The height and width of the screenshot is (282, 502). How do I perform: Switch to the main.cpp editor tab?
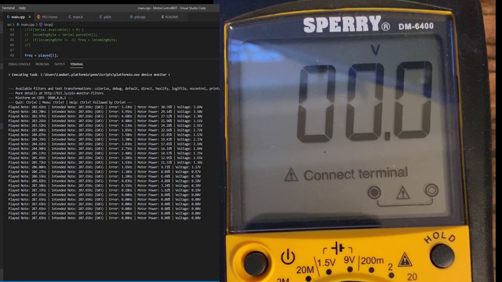click(18, 17)
